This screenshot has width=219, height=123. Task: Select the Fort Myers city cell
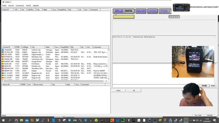[35, 64]
